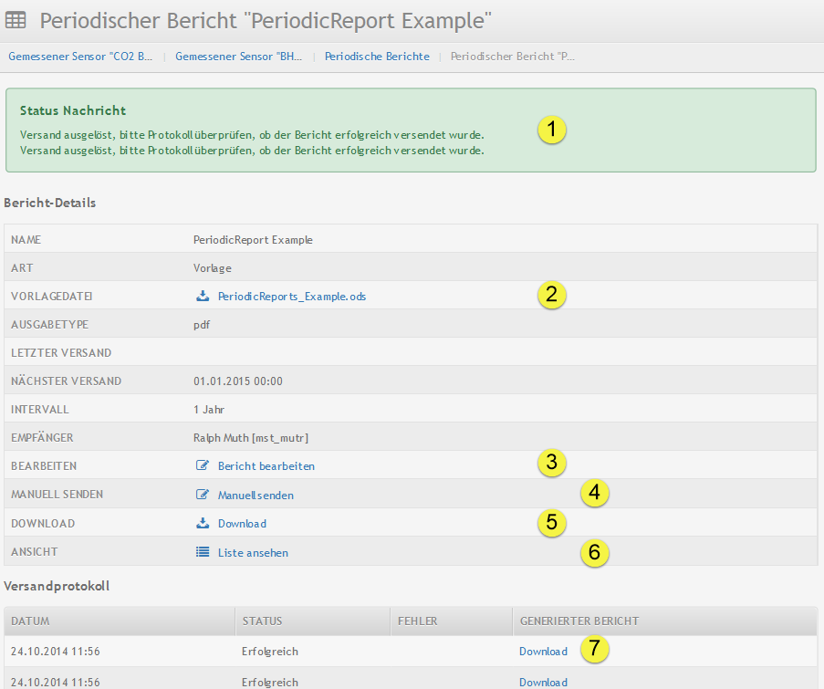Select next dispatch date 01.01.2015 00:00

[x=237, y=381]
